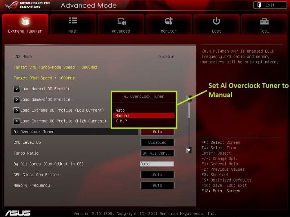
Task: Go to the Monitor tab
Action: pos(168,24)
